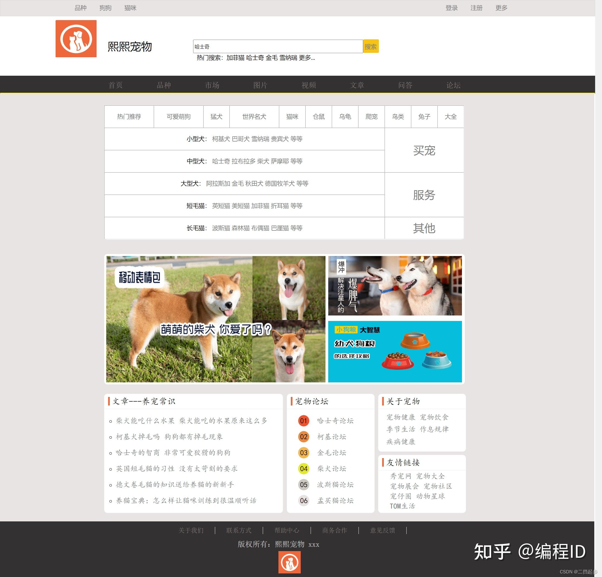Click 阿拉斯加 in the 大型犬 row

click(x=218, y=183)
